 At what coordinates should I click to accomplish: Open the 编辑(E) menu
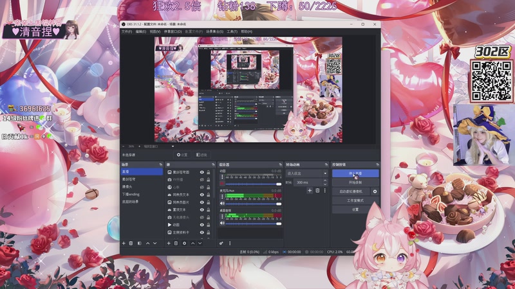(x=141, y=31)
